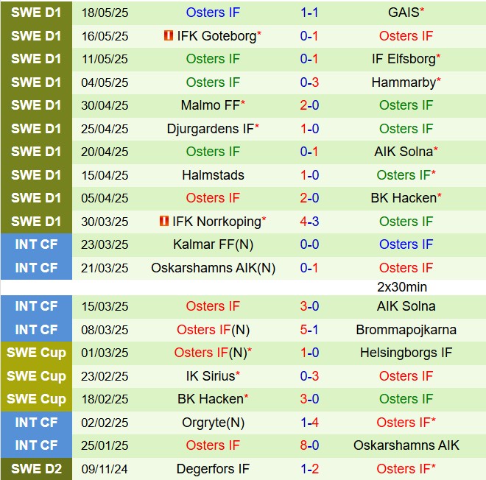
Task: Open the IK Sirius team link
Action: 210,376
